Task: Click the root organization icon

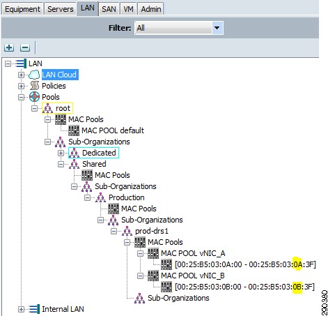Action: pyautogui.click(x=47, y=108)
